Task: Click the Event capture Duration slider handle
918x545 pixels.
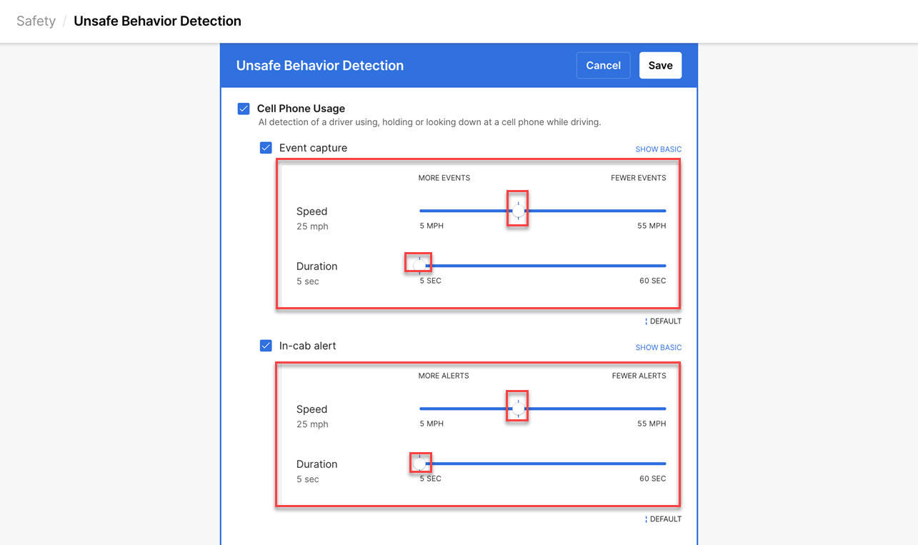Action: click(x=419, y=266)
